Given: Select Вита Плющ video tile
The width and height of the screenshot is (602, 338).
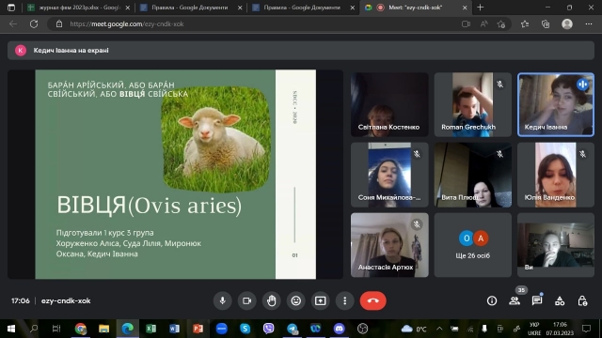Looking at the screenshot, I should pyautogui.click(x=472, y=175).
